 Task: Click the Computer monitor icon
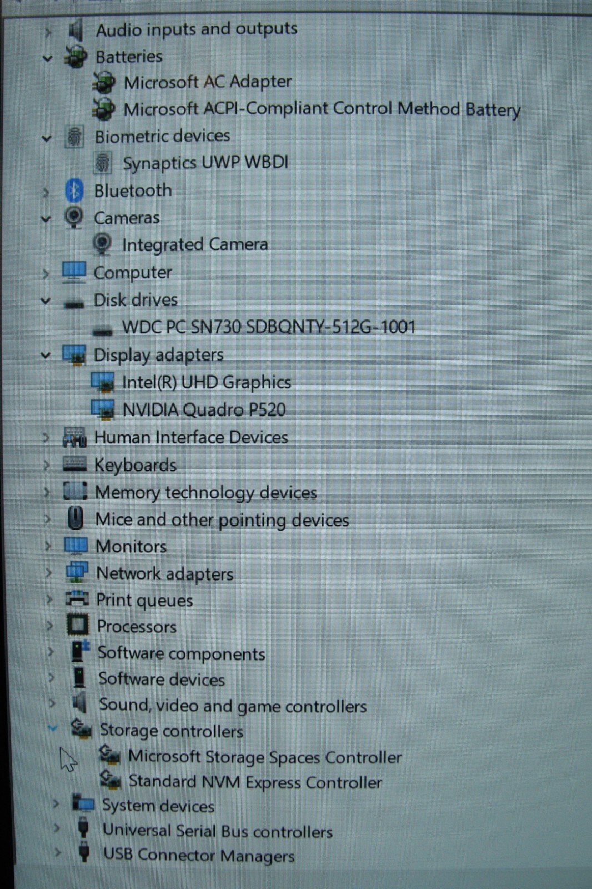pos(74,272)
